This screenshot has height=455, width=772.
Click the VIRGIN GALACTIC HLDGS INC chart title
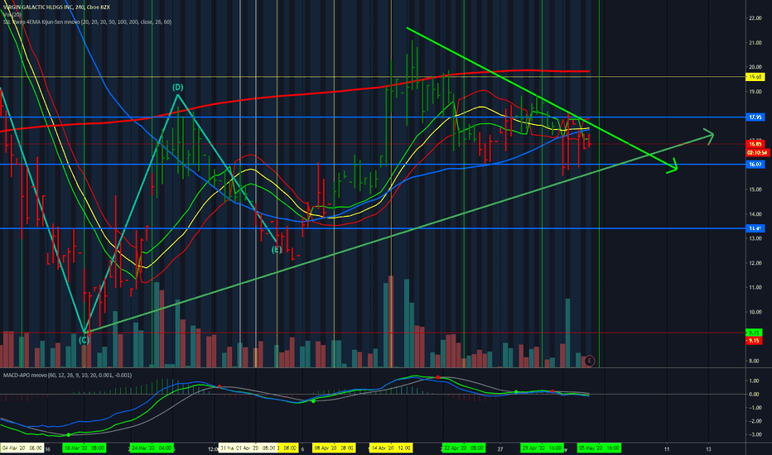click(56, 7)
